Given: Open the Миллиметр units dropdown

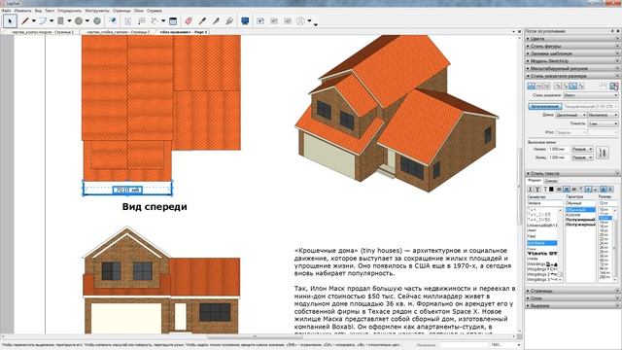Looking at the screenshot, I should pos(603,115).
